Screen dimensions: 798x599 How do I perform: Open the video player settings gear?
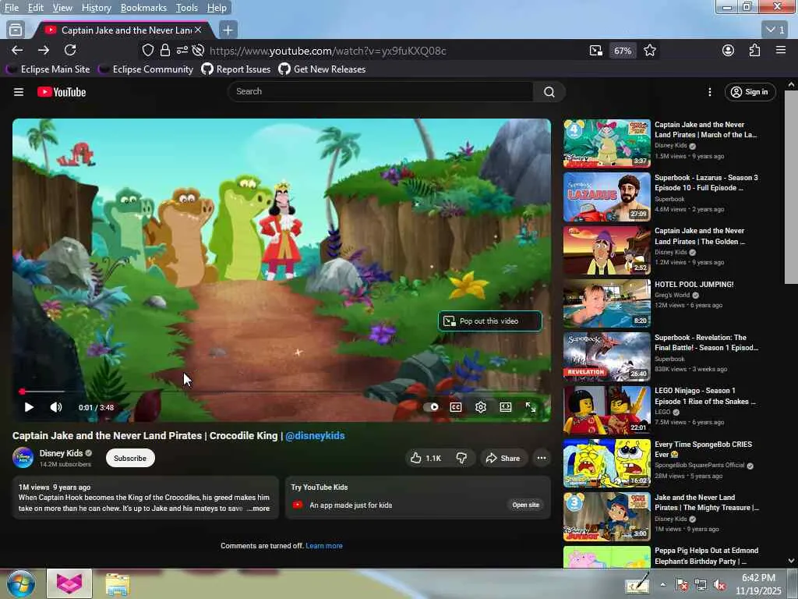pos(481,407)
